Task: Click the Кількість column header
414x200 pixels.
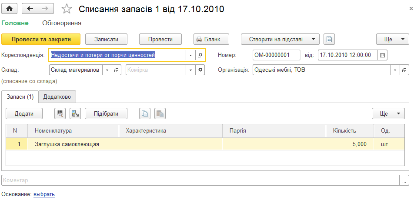Action: (x=350, y=130)
